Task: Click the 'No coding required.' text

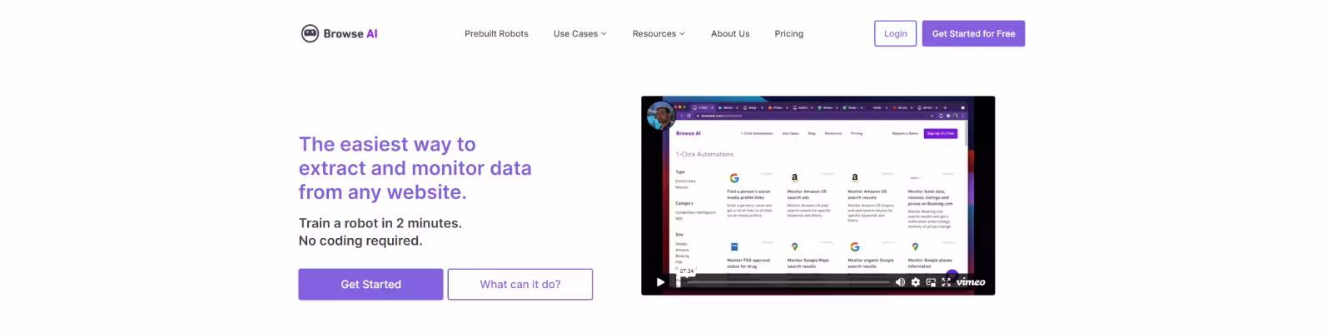Action: pyautogui.click(x=360, y=241)
